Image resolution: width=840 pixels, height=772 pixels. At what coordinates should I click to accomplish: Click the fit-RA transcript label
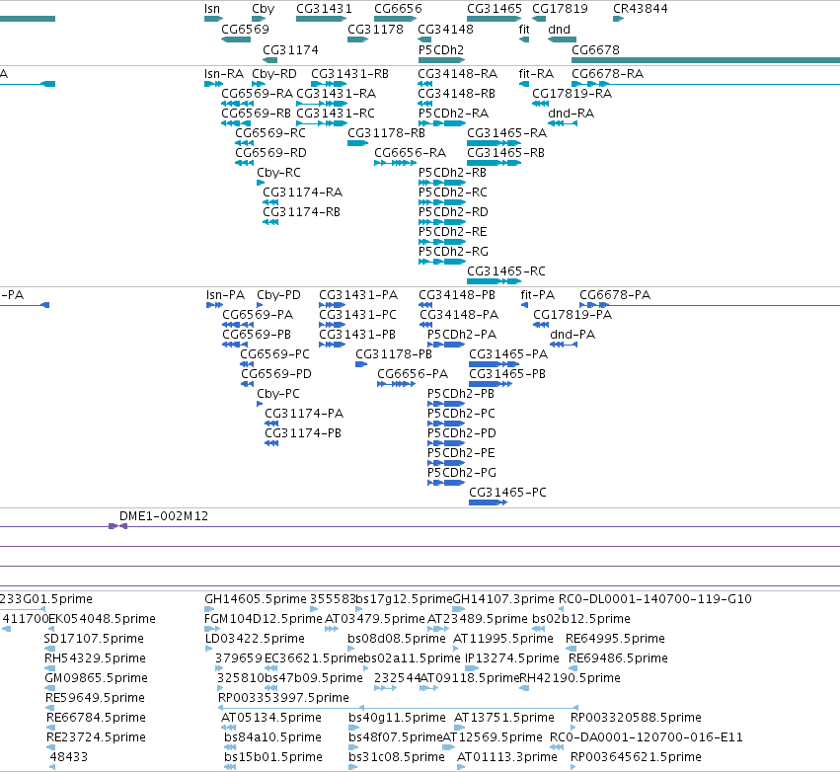click(536, 73)
